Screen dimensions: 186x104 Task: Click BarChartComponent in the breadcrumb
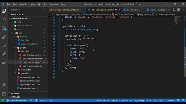tap(124, 14)
